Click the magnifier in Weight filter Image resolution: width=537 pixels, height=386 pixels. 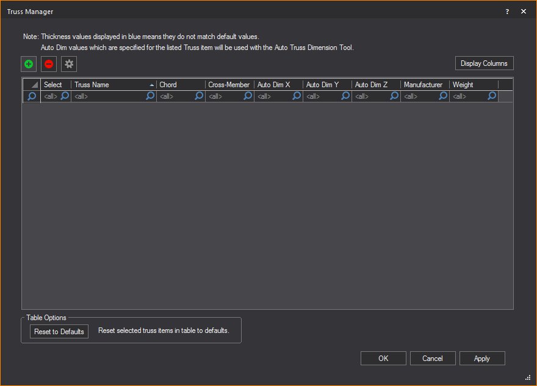492,96
